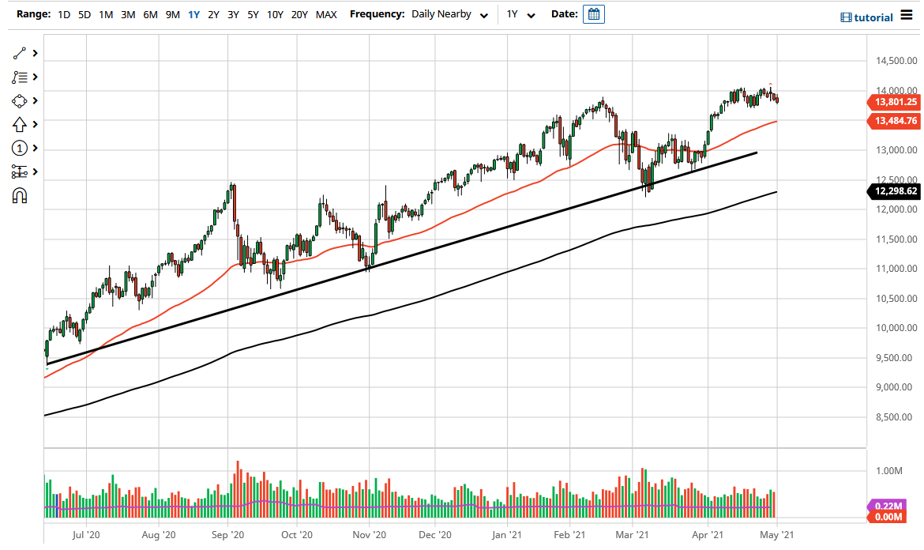Expand the trendline tool options chevron

point(34,53)
